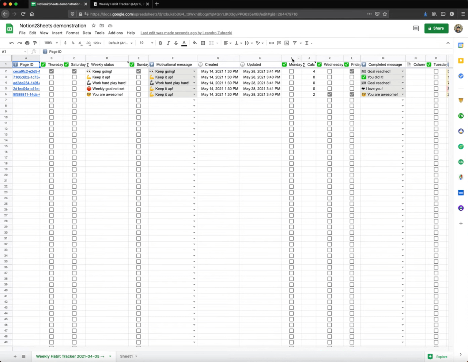468x362 pixels.
Task: Open the fill color bucket
Action: click(x=195, y=43)
